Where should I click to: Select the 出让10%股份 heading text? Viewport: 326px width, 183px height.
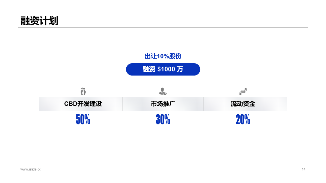click(163, 56)
